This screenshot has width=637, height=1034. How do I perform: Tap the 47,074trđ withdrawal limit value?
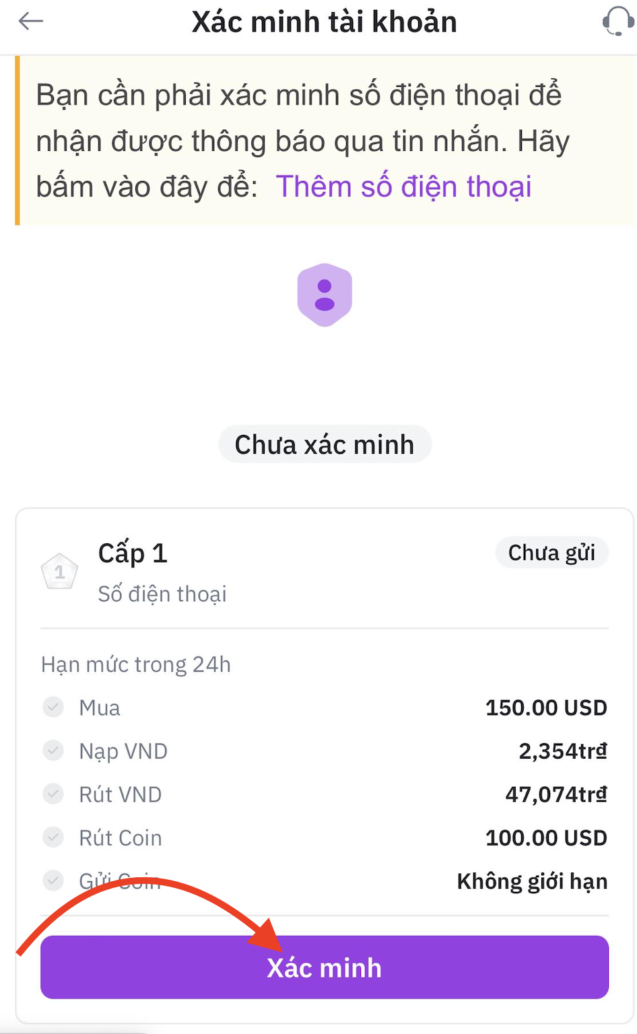(x=556, y=794)
